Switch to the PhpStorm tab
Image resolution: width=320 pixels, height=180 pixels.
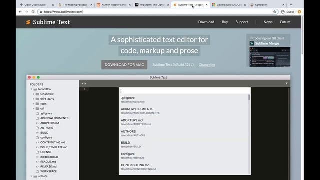pyautogui.click(x=152, y=5)
